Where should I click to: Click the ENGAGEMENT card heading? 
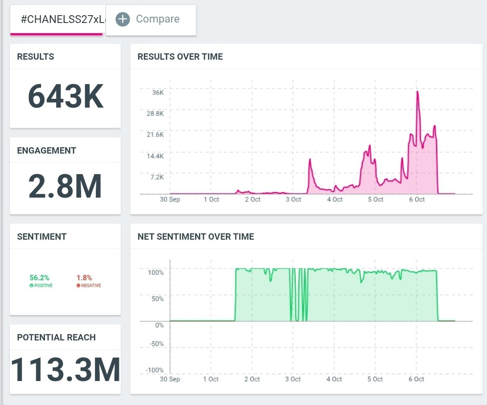click(46, 150)
